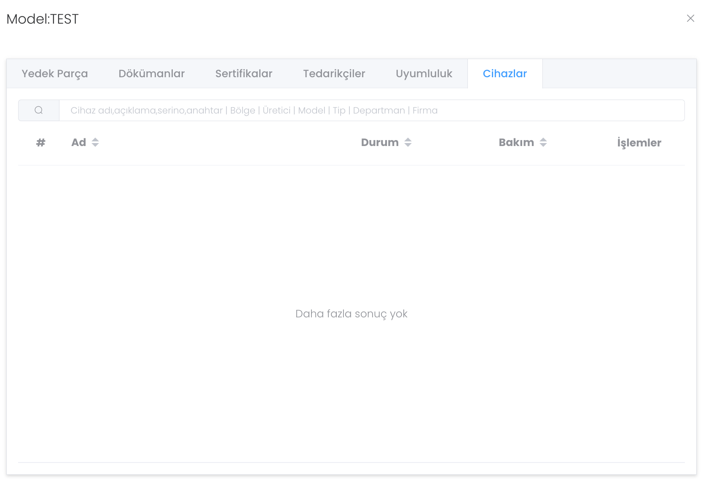Select the Sertifikalar tab
Viewport: 703px width, 487px height.
click(244, 74)
